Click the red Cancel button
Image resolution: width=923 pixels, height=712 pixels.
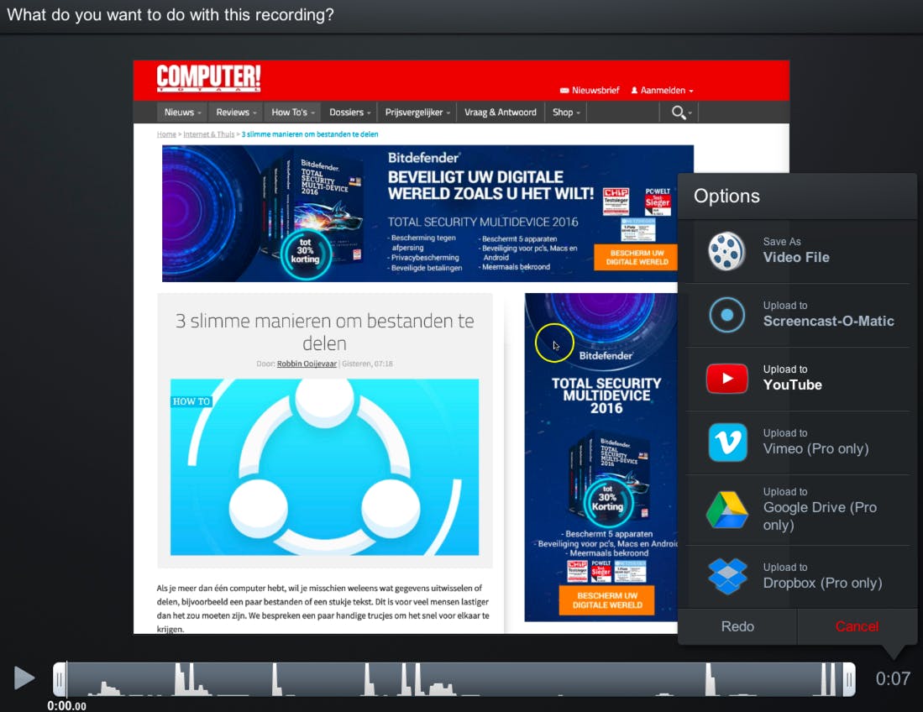click(857, 626)
